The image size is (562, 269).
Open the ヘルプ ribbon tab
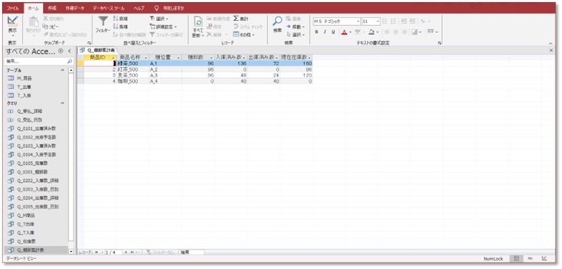coord(139,8)
